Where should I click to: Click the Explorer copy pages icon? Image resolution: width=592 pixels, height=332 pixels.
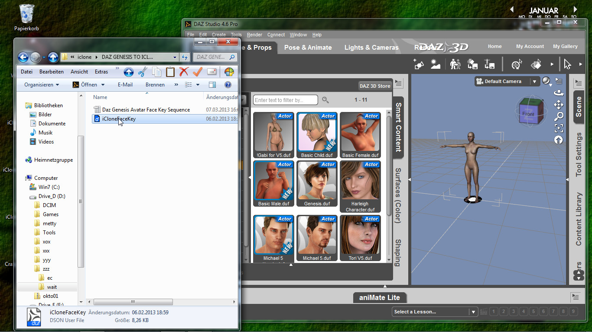pos(156,72)
